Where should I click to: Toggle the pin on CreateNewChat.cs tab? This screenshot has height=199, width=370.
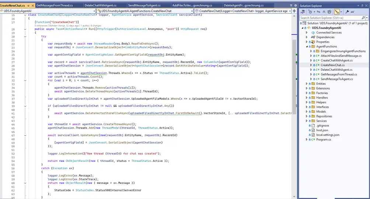(28, 6)
